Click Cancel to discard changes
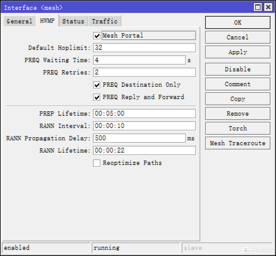Viewport: 276px width, 256px height. tap(237, 37)
